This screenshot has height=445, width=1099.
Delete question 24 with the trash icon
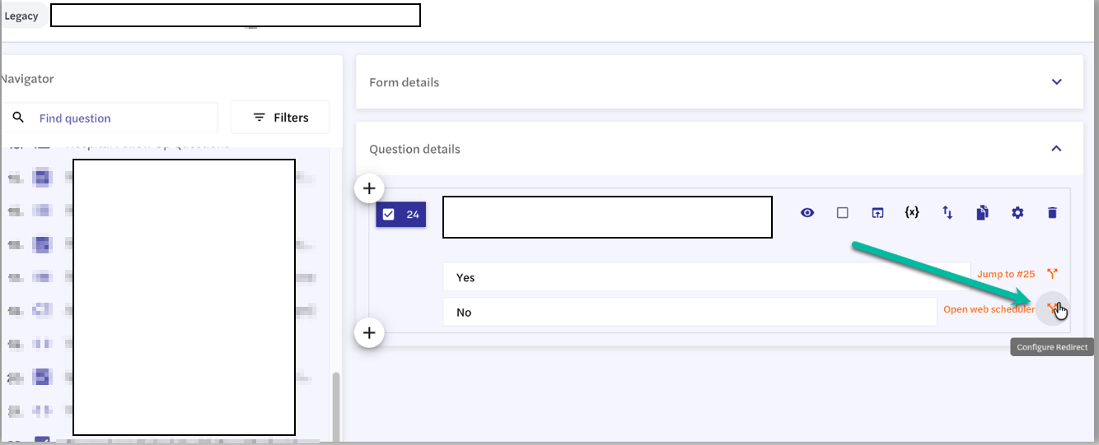click(x=1052, y=213)
